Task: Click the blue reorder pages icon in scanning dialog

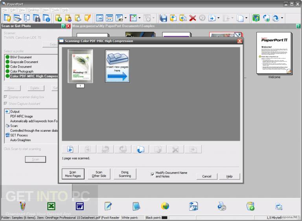Action: click(x=140, y=149)
